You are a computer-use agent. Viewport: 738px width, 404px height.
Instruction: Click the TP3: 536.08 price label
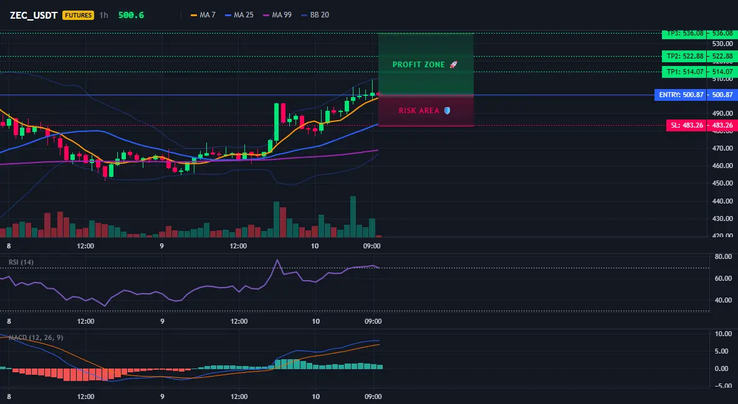(684, 34)
